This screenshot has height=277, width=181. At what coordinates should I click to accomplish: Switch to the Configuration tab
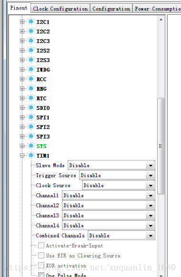(111, 9)
